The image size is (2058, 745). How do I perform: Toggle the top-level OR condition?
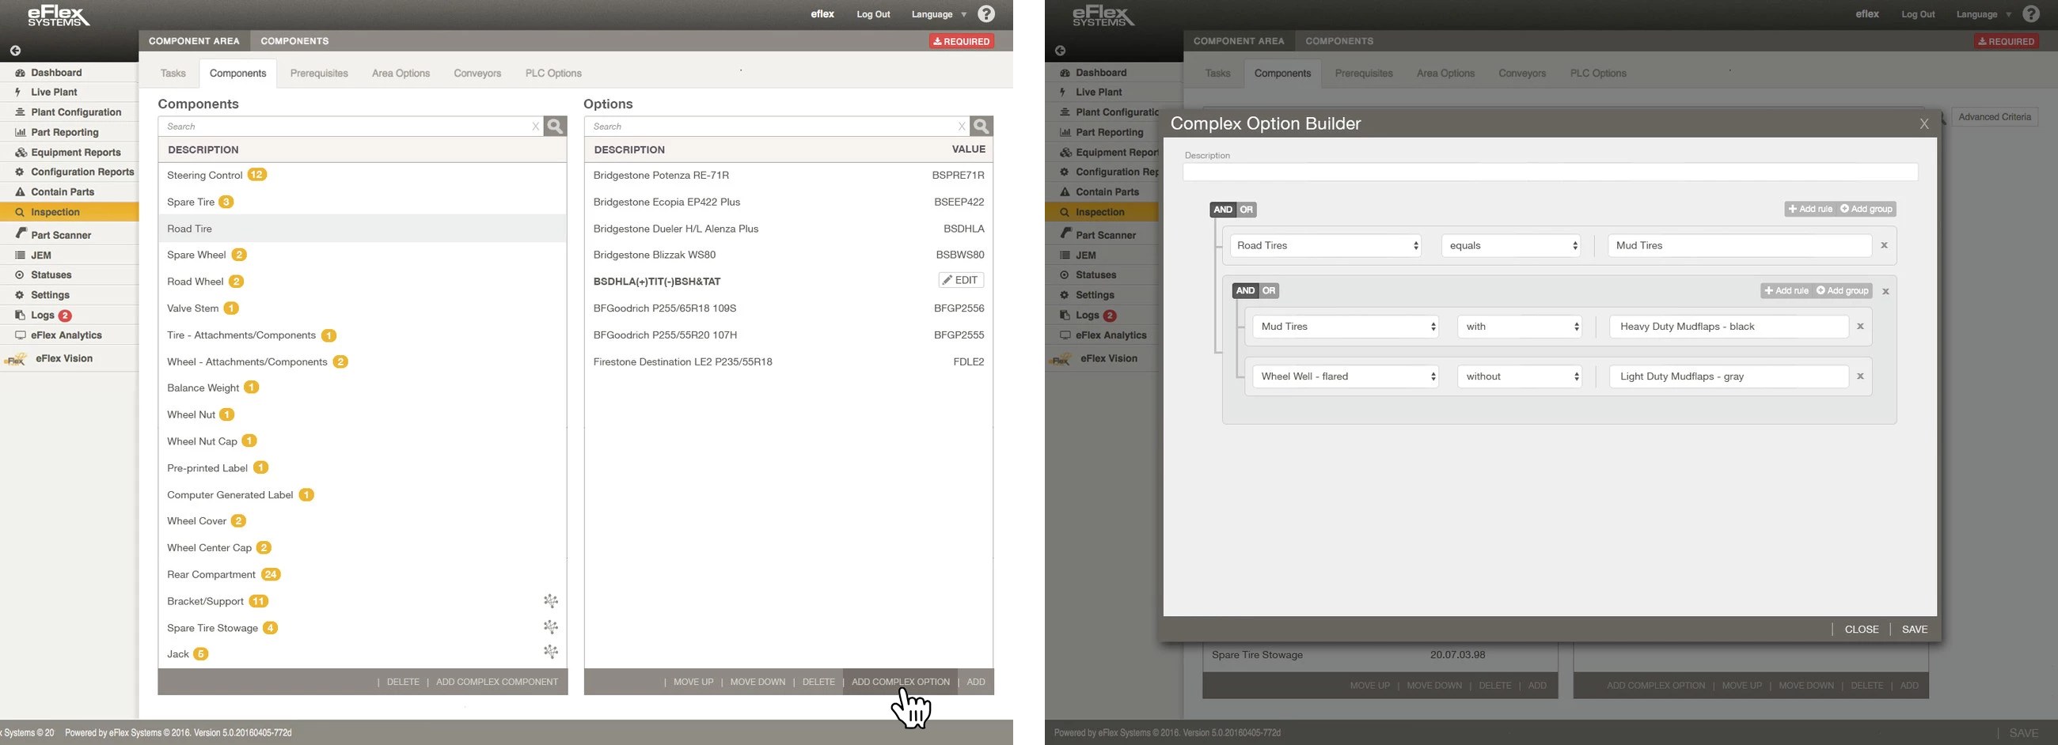(1247, 210)
